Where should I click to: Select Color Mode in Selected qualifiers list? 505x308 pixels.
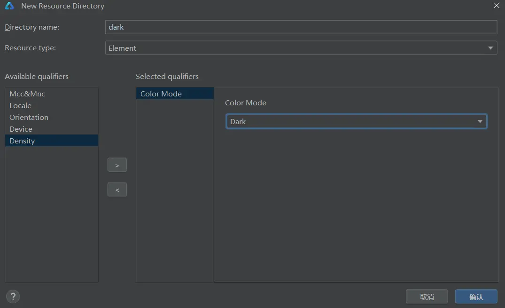coord(161,94)
